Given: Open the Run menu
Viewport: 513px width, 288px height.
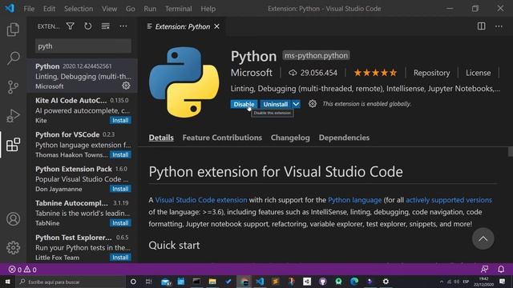Looking at the screenshot, I should pyautogui.click(x=150, y=9).
